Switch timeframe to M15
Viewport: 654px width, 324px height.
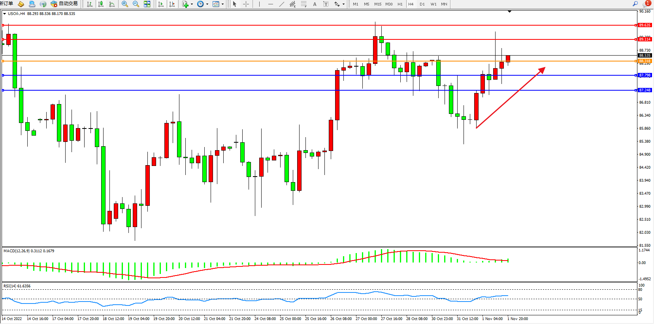tap(378, 4)
